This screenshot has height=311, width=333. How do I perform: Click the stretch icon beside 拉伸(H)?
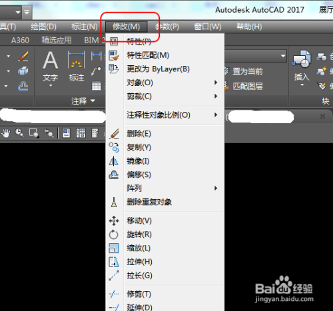tap(114, 262)
